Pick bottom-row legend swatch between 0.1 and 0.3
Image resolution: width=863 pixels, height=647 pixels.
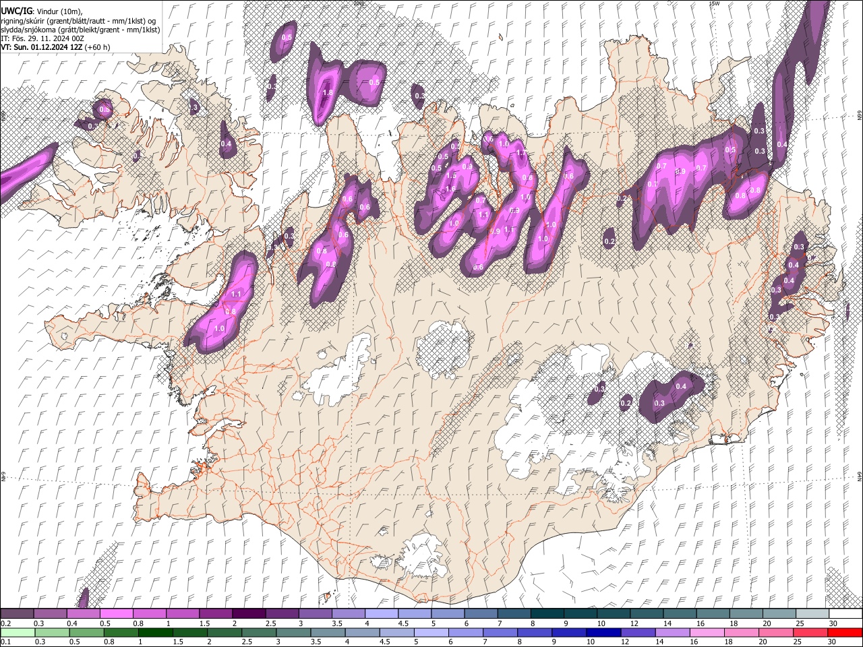point(18,632)
